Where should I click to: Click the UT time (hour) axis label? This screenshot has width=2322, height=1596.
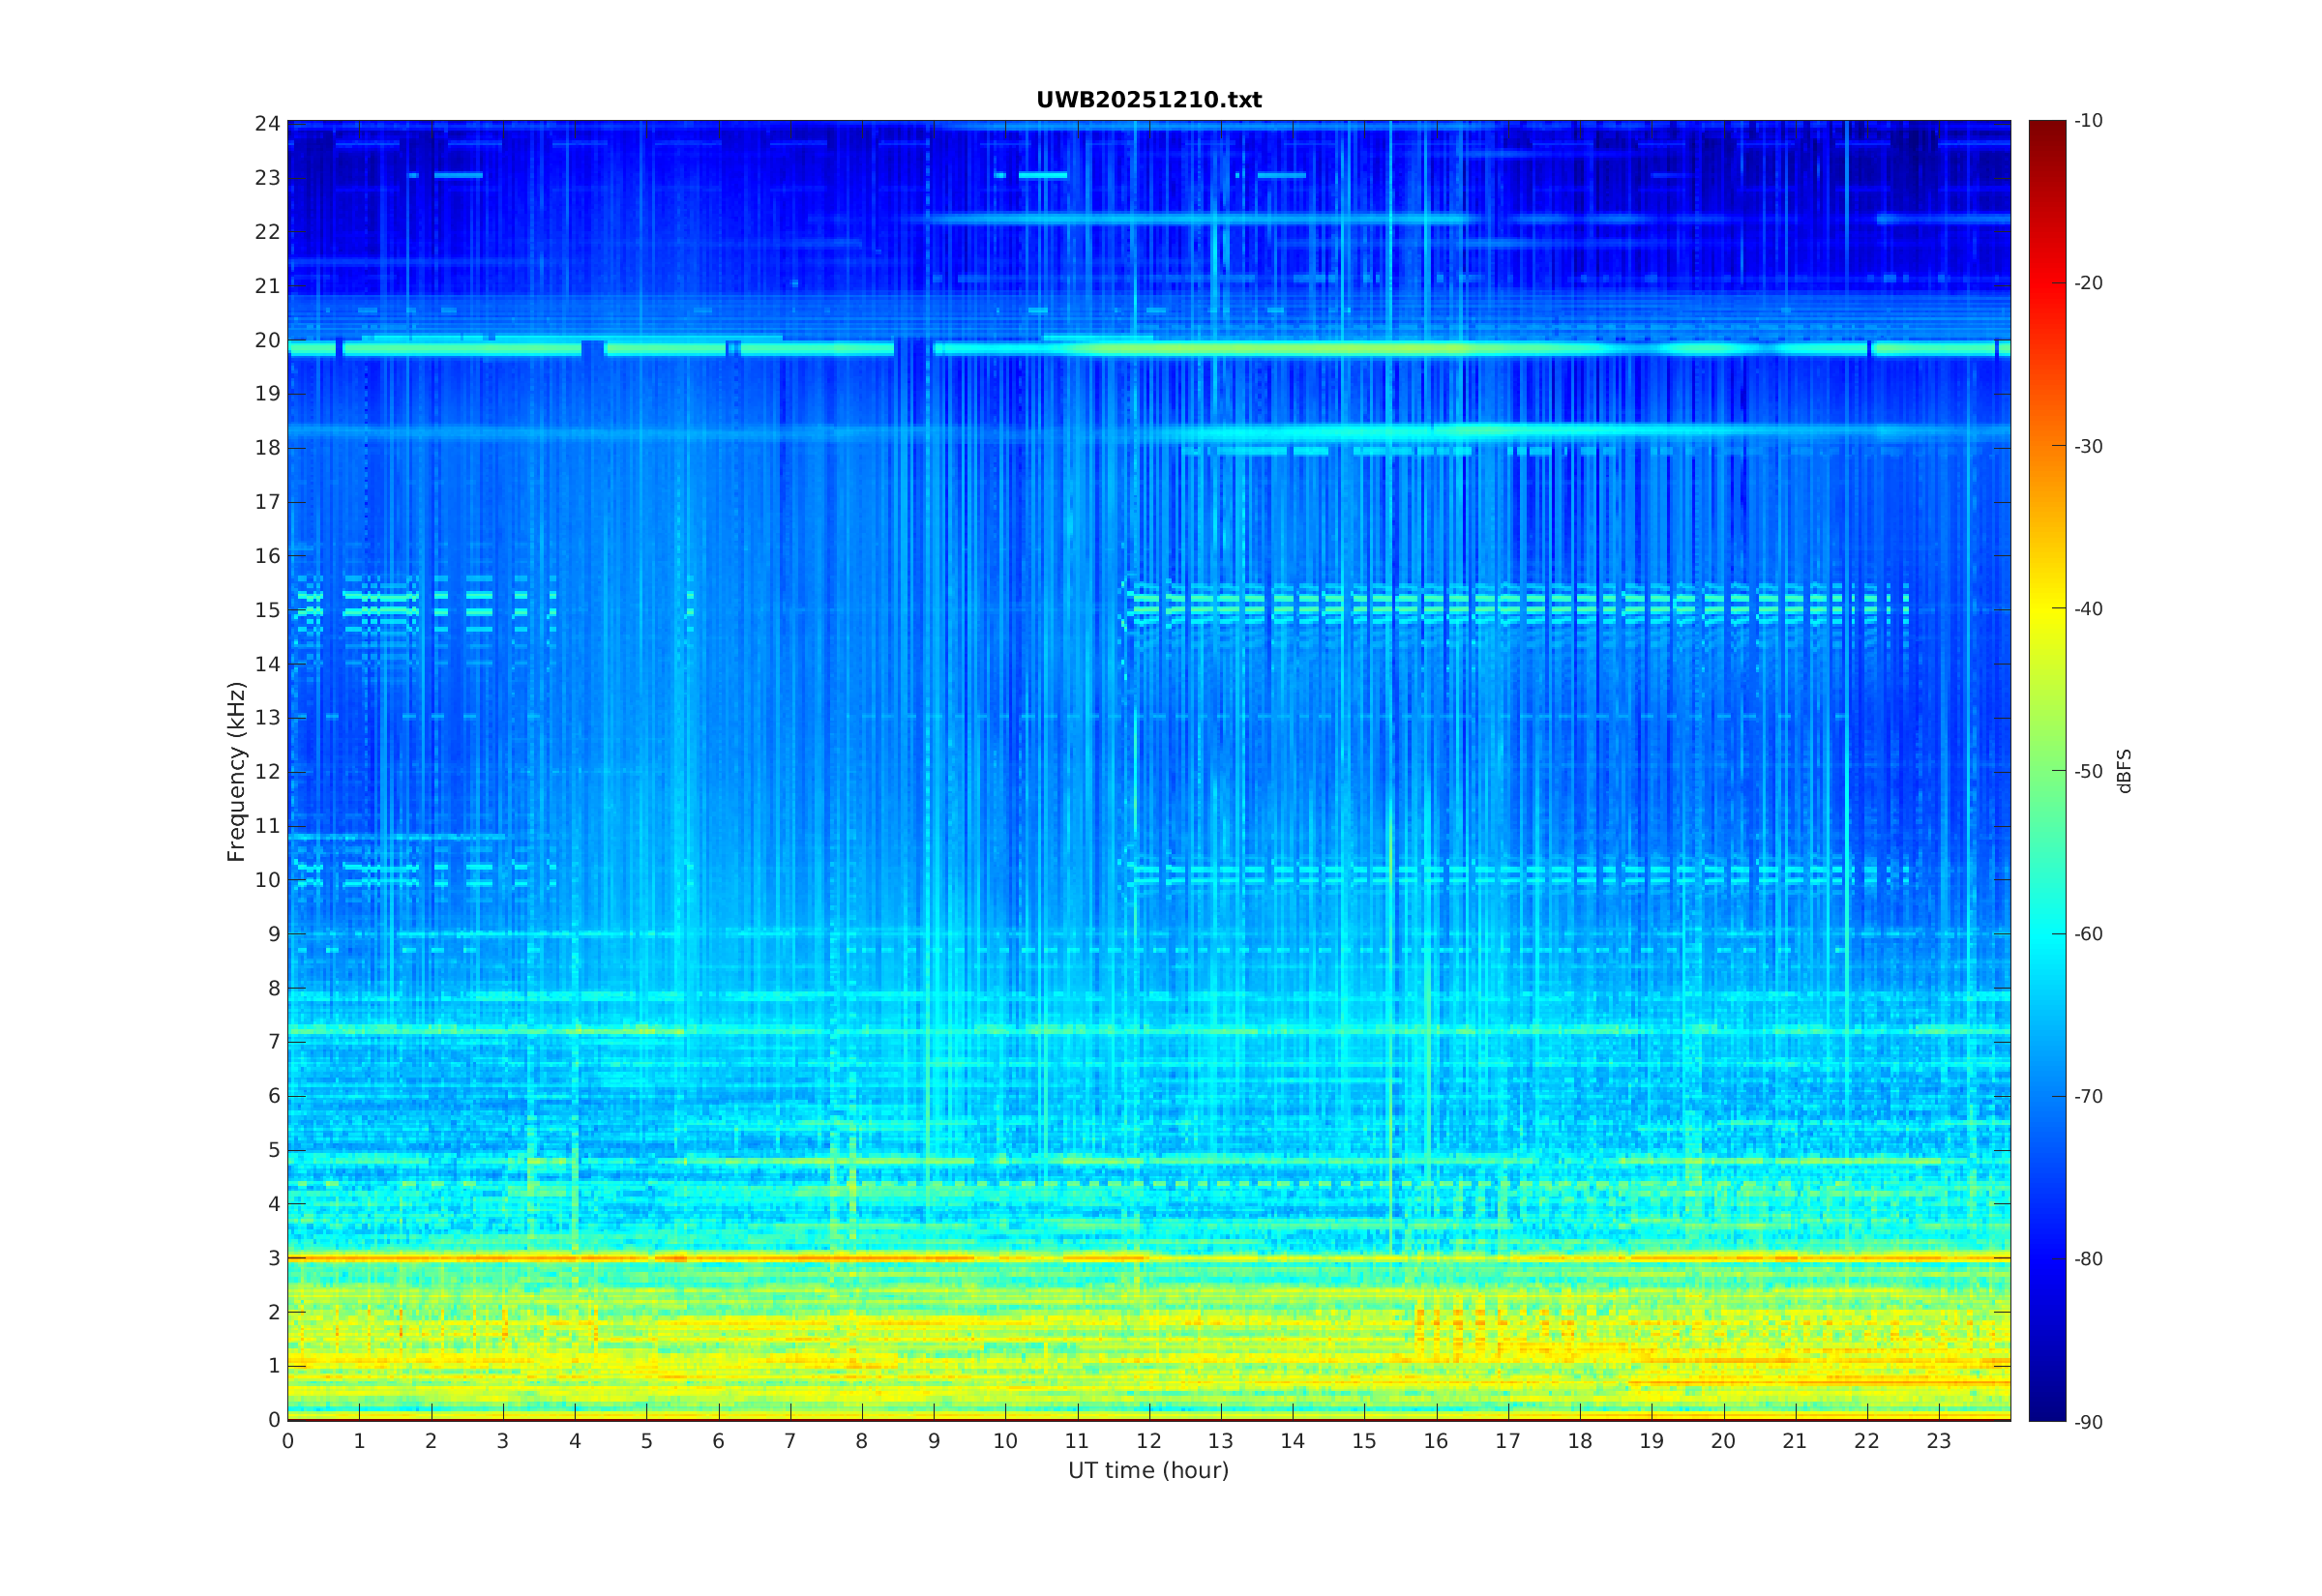[1148, 1470]
